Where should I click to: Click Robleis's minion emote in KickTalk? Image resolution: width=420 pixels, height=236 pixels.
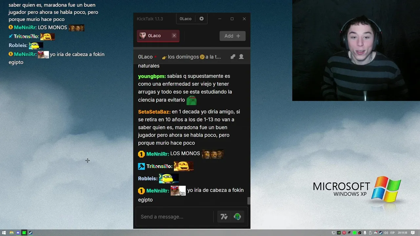click(x=169, y=178)
